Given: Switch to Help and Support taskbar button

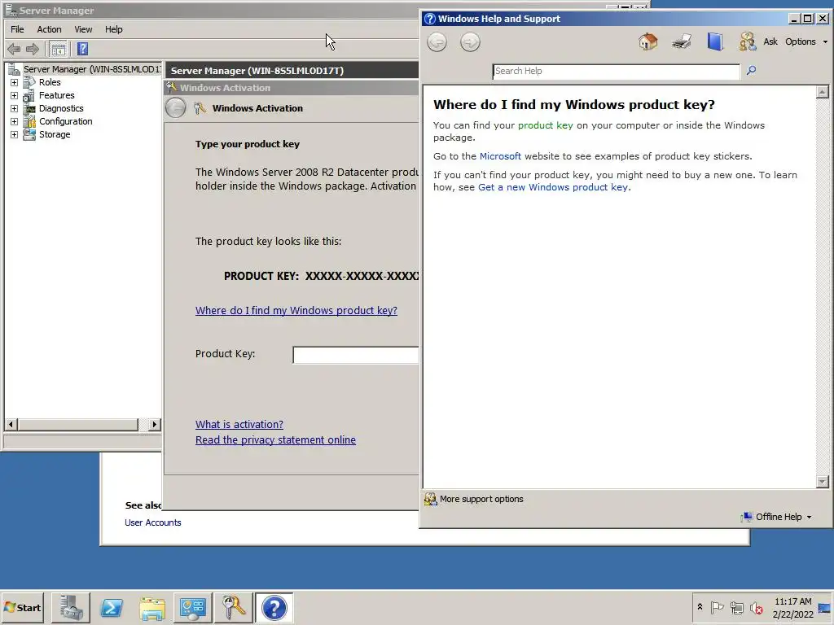Looking at the screenshot, I should point(274,607).
